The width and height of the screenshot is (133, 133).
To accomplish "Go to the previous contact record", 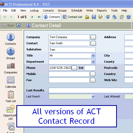I will tap(11, 17).
